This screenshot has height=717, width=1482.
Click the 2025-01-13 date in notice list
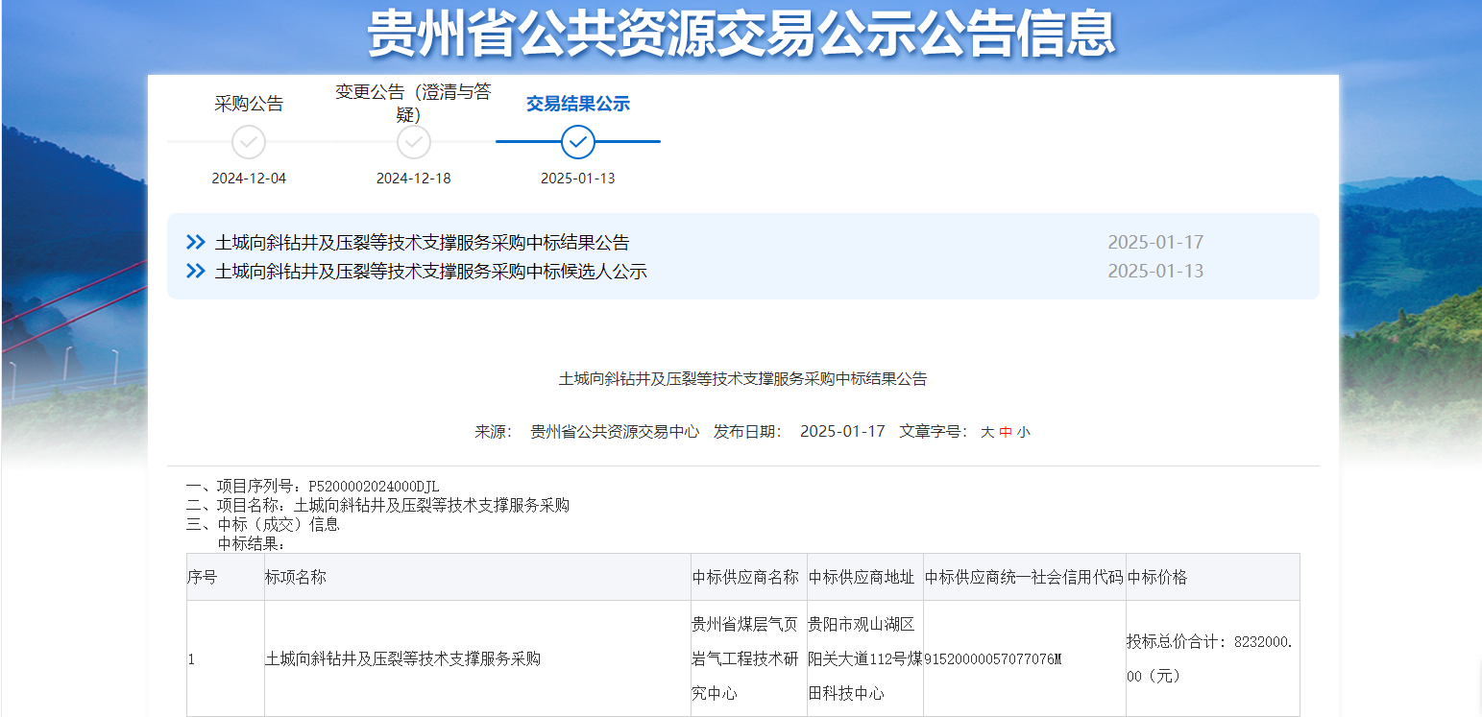[x=1155, y=271]
